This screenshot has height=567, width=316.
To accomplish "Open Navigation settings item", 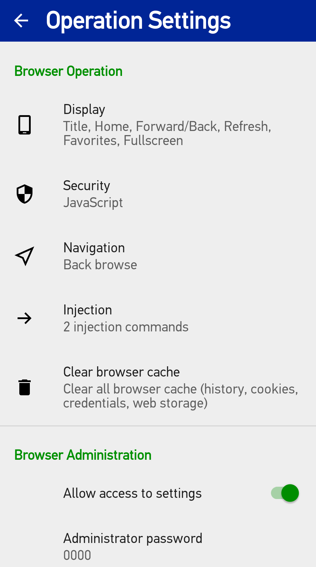I will [x=158, y=256].
